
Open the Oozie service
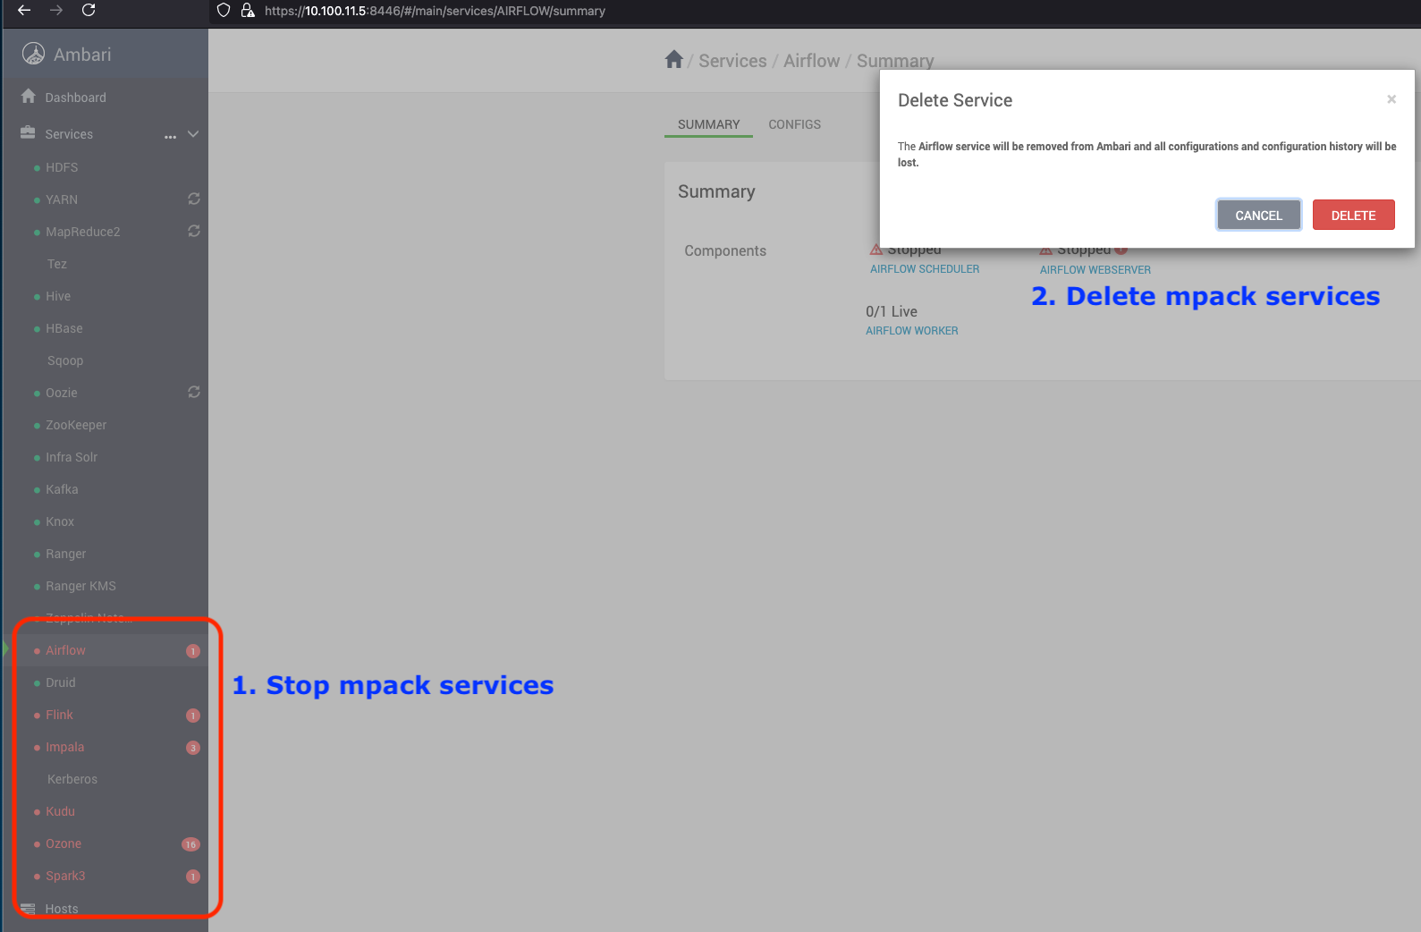click(62, 393)
